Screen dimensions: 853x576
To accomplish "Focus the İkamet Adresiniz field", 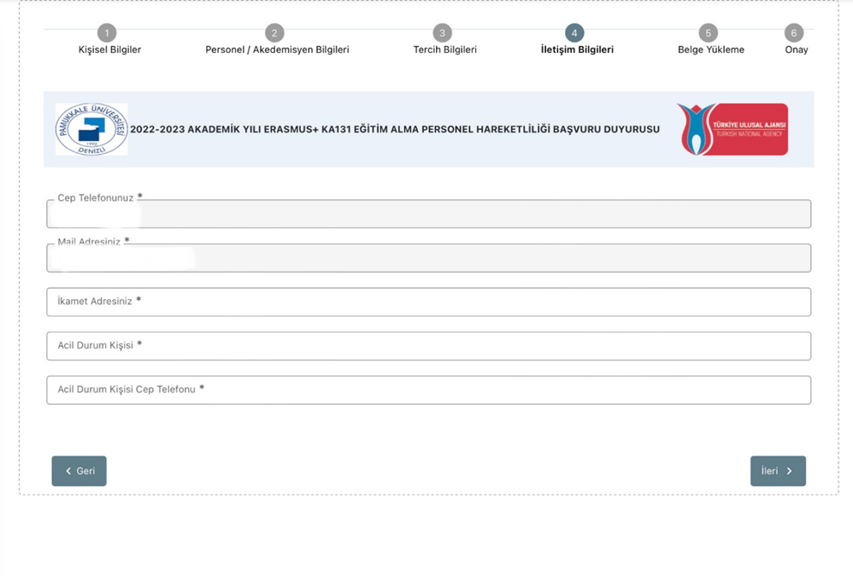I will (x=428, y=302).
